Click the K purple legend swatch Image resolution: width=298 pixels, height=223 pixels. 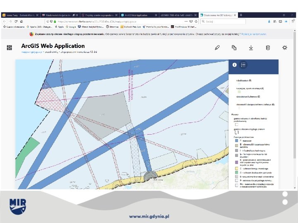coord(237,162)
